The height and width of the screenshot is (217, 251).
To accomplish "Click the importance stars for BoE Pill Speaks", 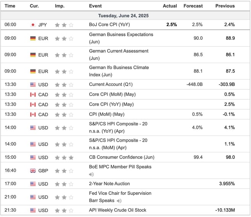I will [64, 171].
